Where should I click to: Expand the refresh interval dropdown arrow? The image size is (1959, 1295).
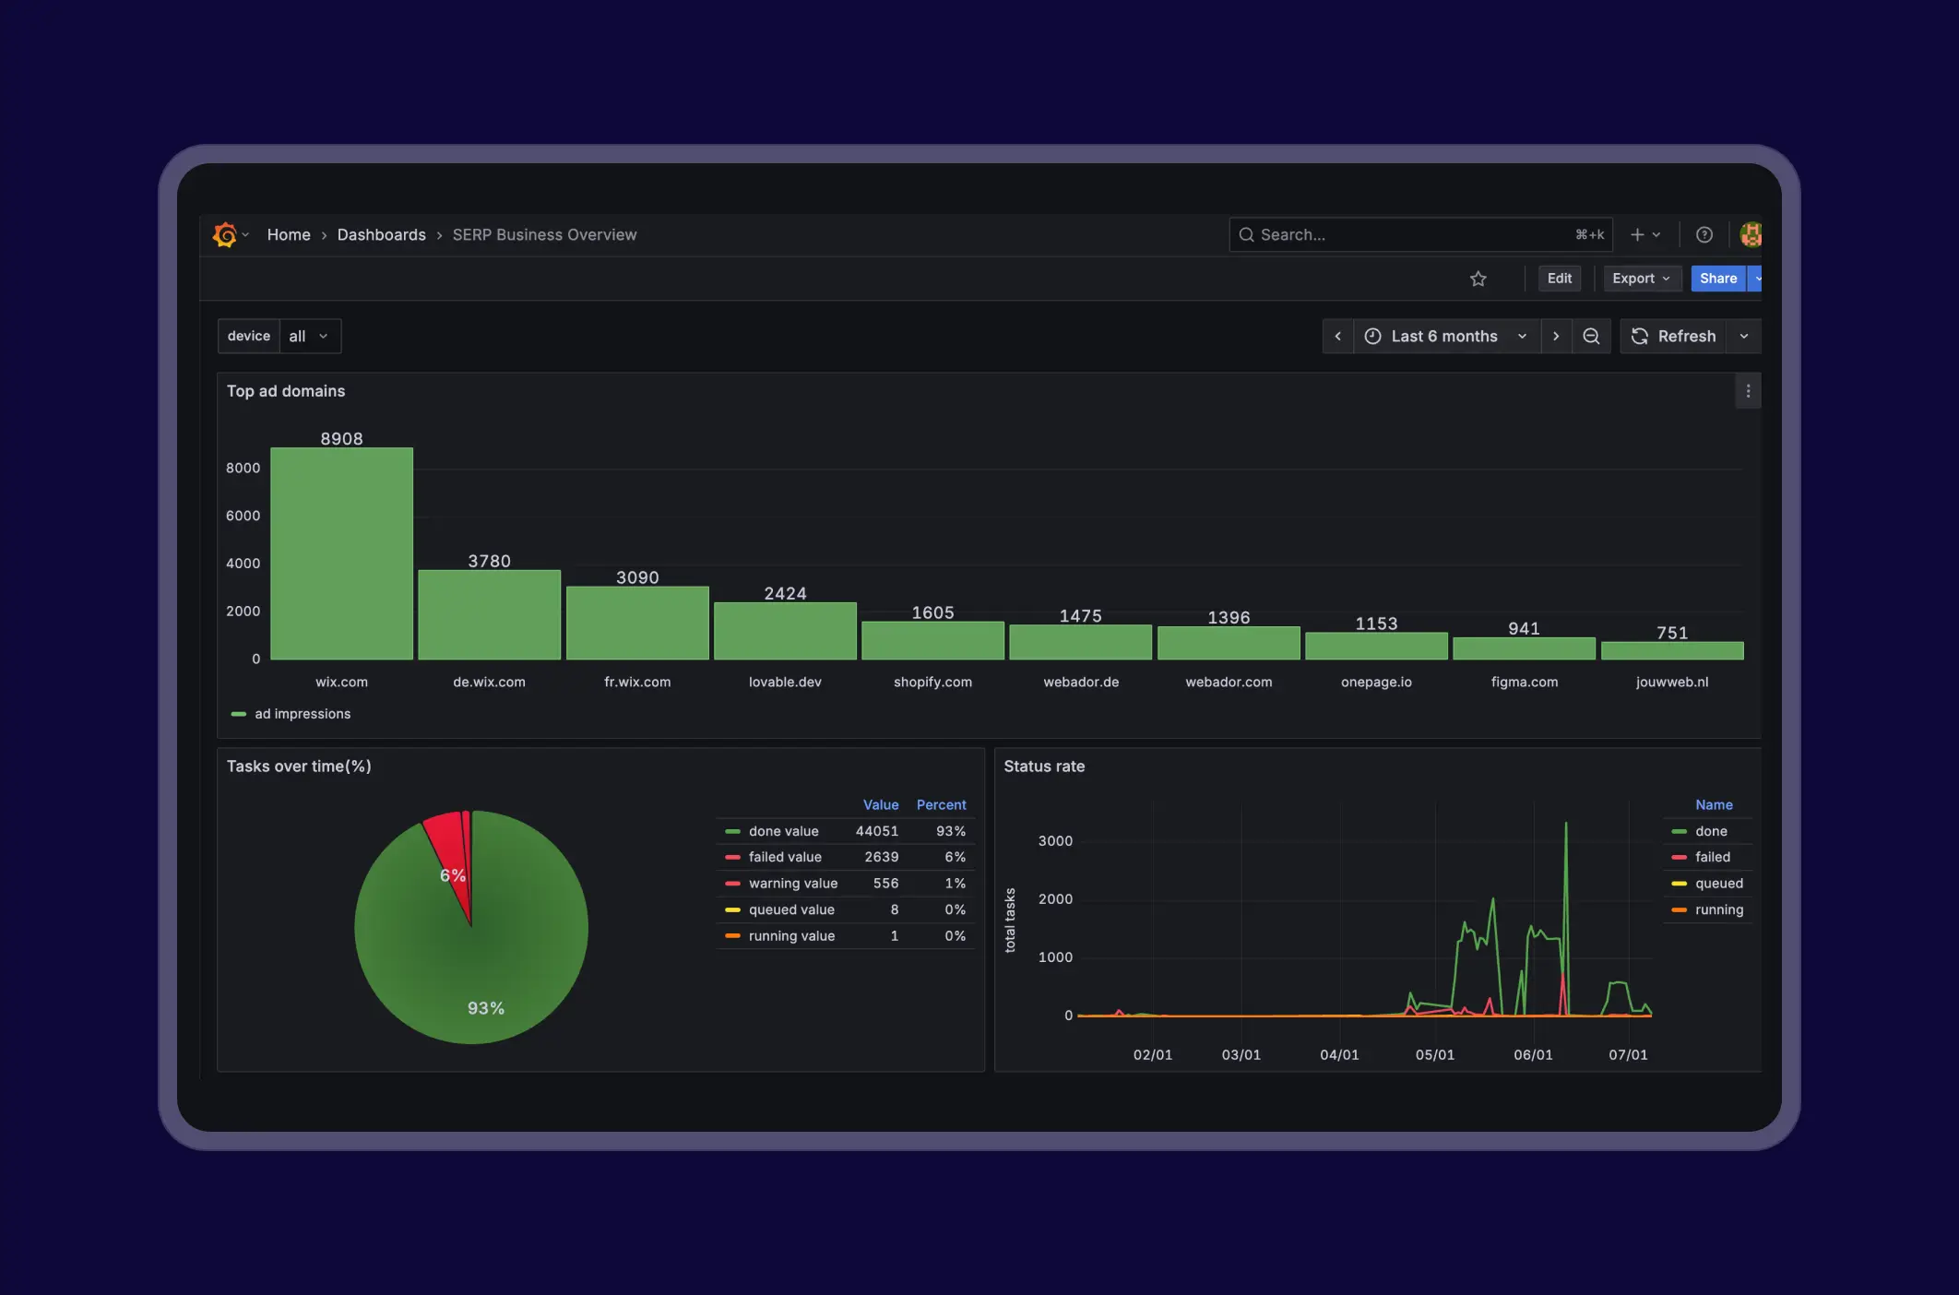coord(1744,336)
